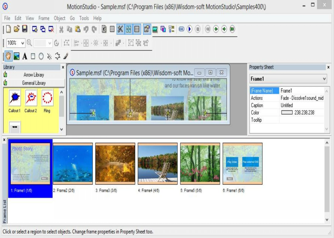Expand the Arrow Library section
334x238 pixels.
tap(34, 75)
